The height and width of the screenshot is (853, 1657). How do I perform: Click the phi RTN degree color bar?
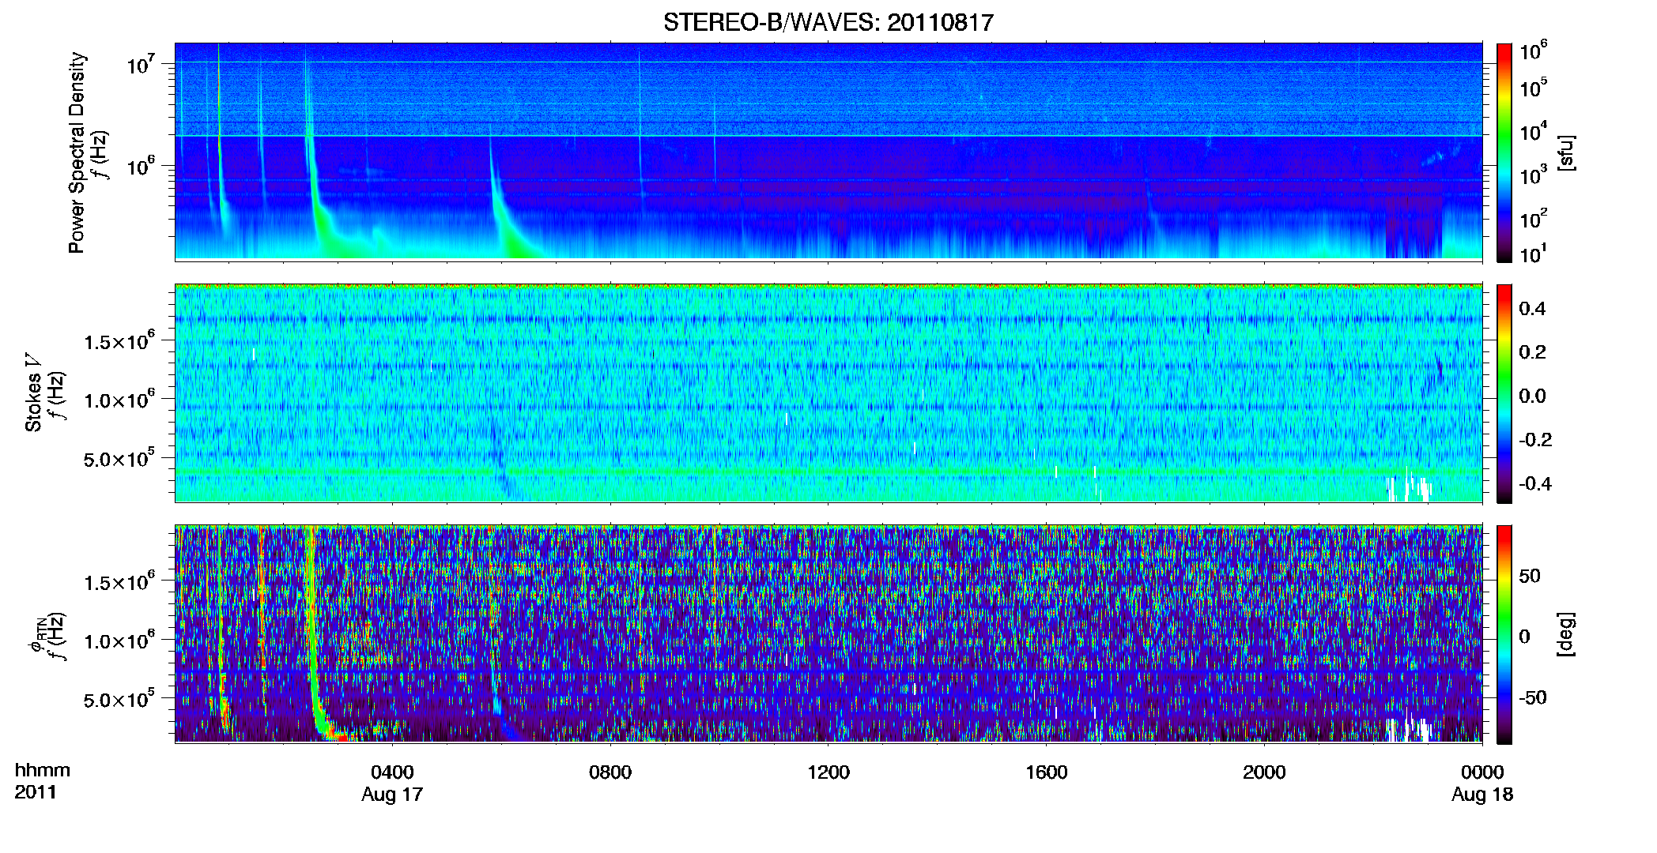point(1504,634)
